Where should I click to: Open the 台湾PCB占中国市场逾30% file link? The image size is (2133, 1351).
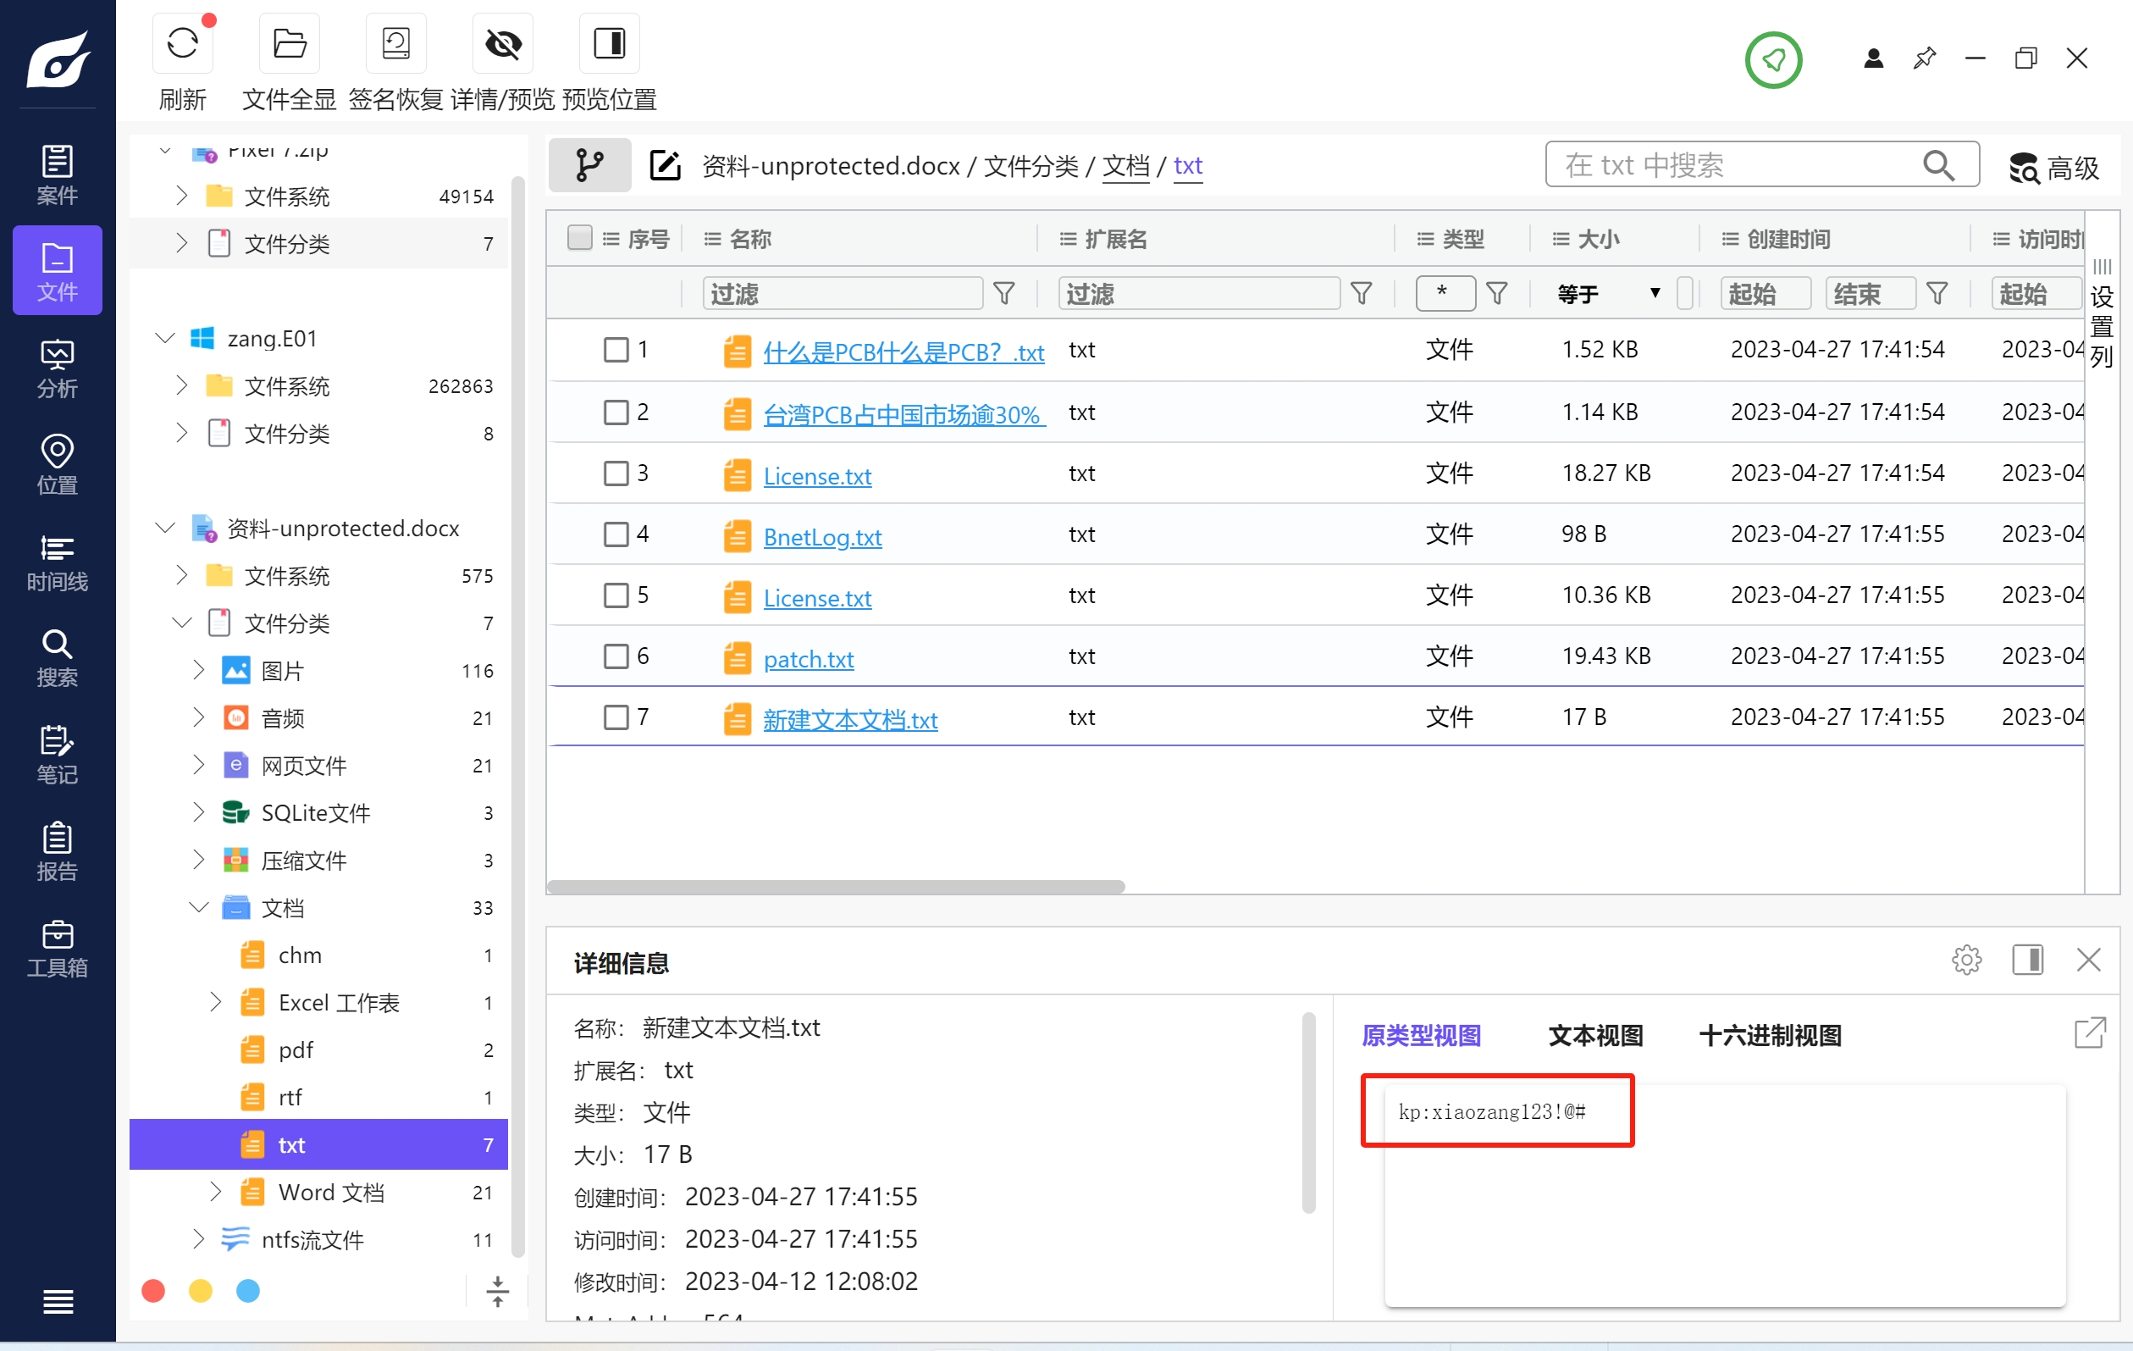(903, 414)
